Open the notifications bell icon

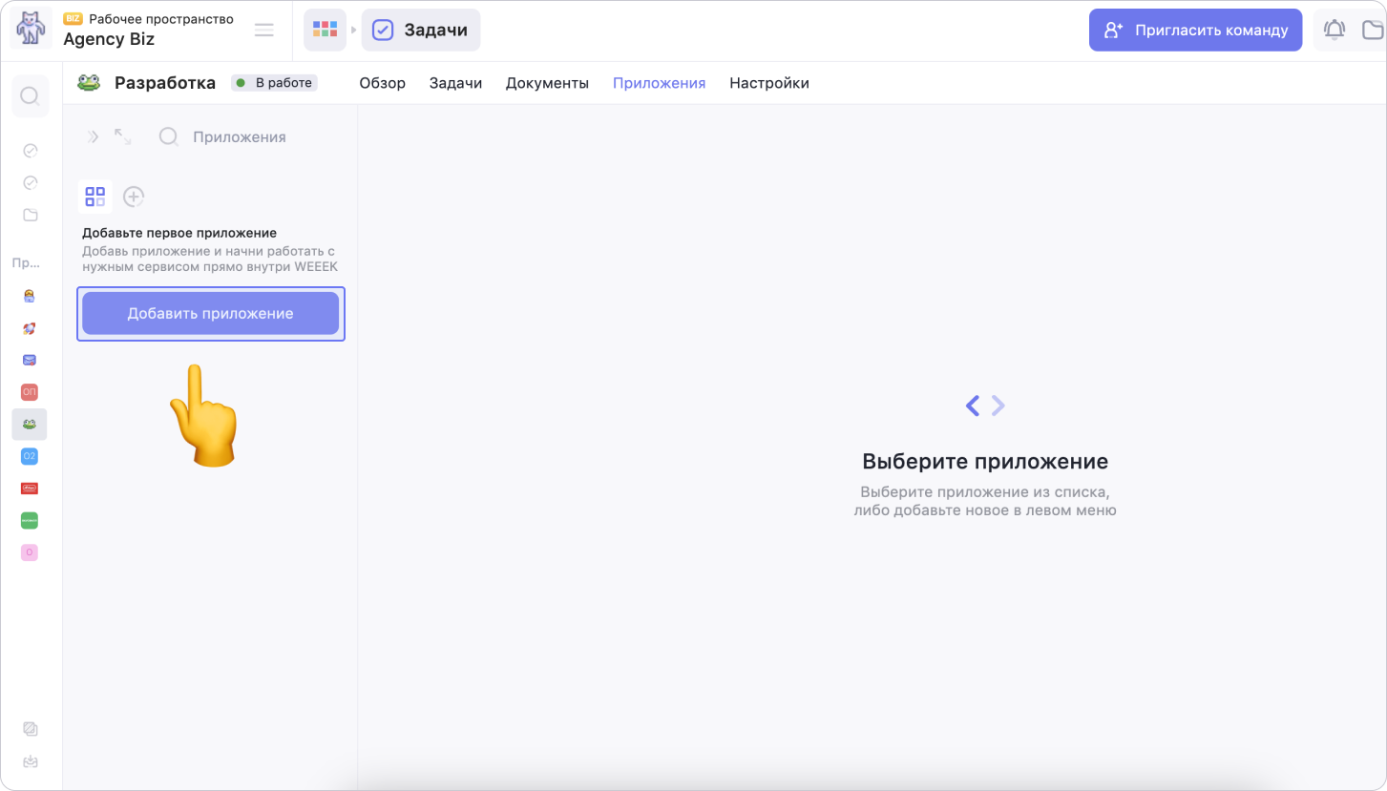tap(1334, 31)
